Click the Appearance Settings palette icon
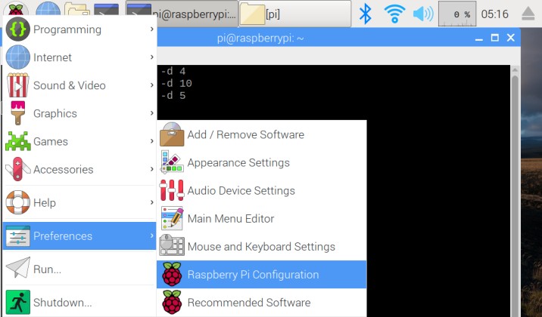This screenshot has width=542, height=317. [172, 162]
